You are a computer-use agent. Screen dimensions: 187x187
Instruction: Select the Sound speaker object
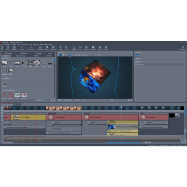coord(24,63)
